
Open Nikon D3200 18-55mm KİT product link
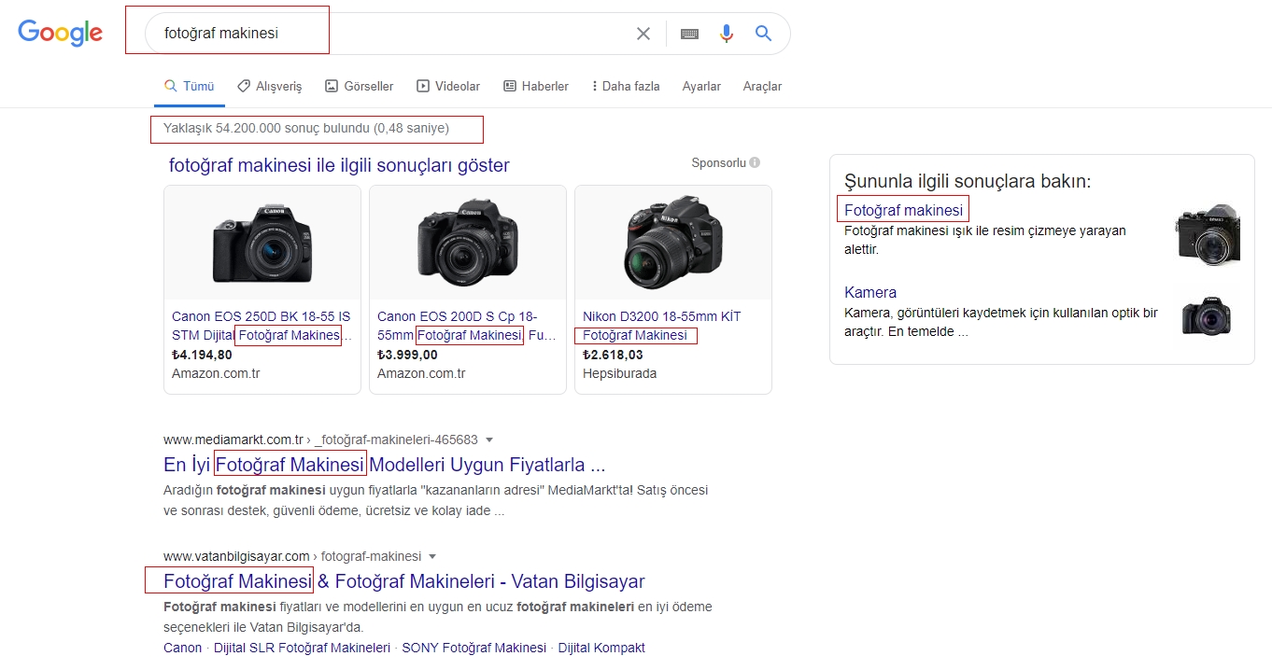[x=662, y=326]
